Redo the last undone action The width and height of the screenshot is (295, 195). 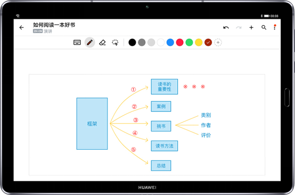239,28
